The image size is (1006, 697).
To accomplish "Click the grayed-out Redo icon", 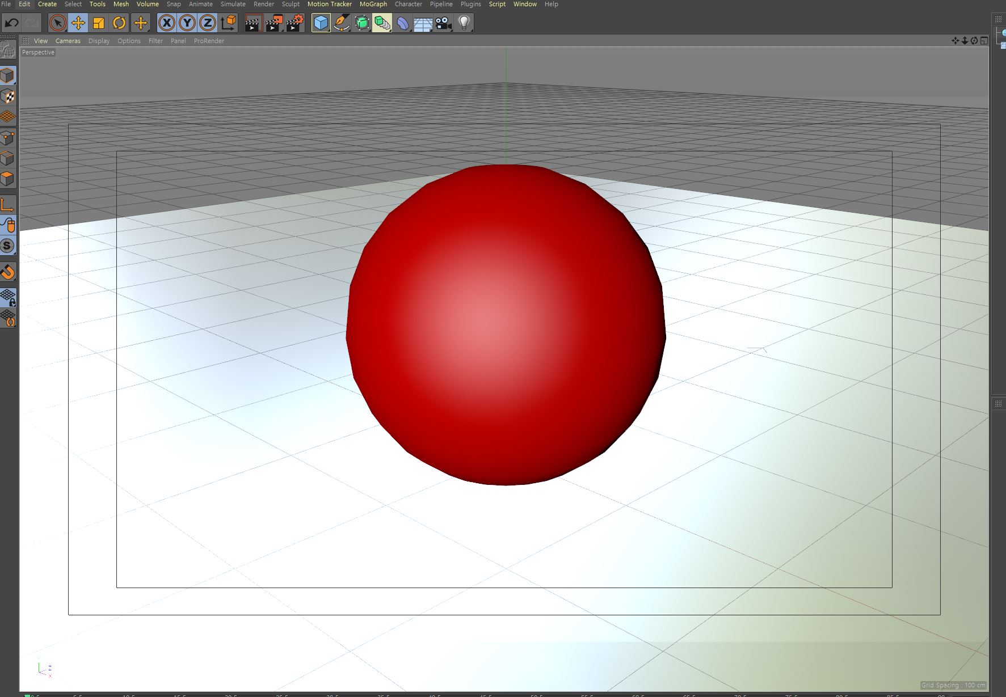I will click(32, 23).
